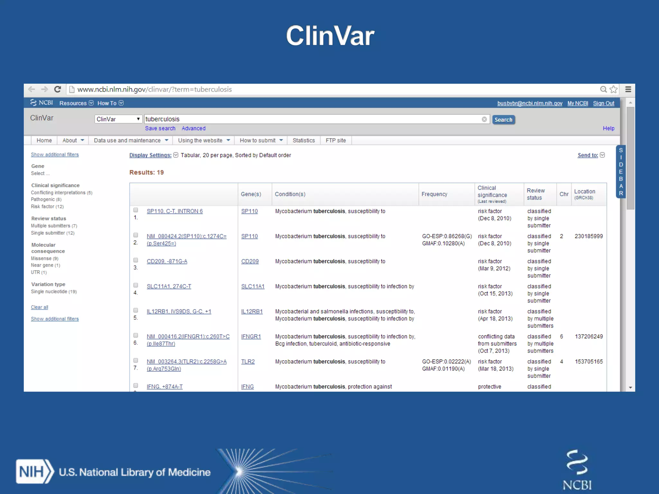Open the SLC11A1 gene link

(253, 287)
